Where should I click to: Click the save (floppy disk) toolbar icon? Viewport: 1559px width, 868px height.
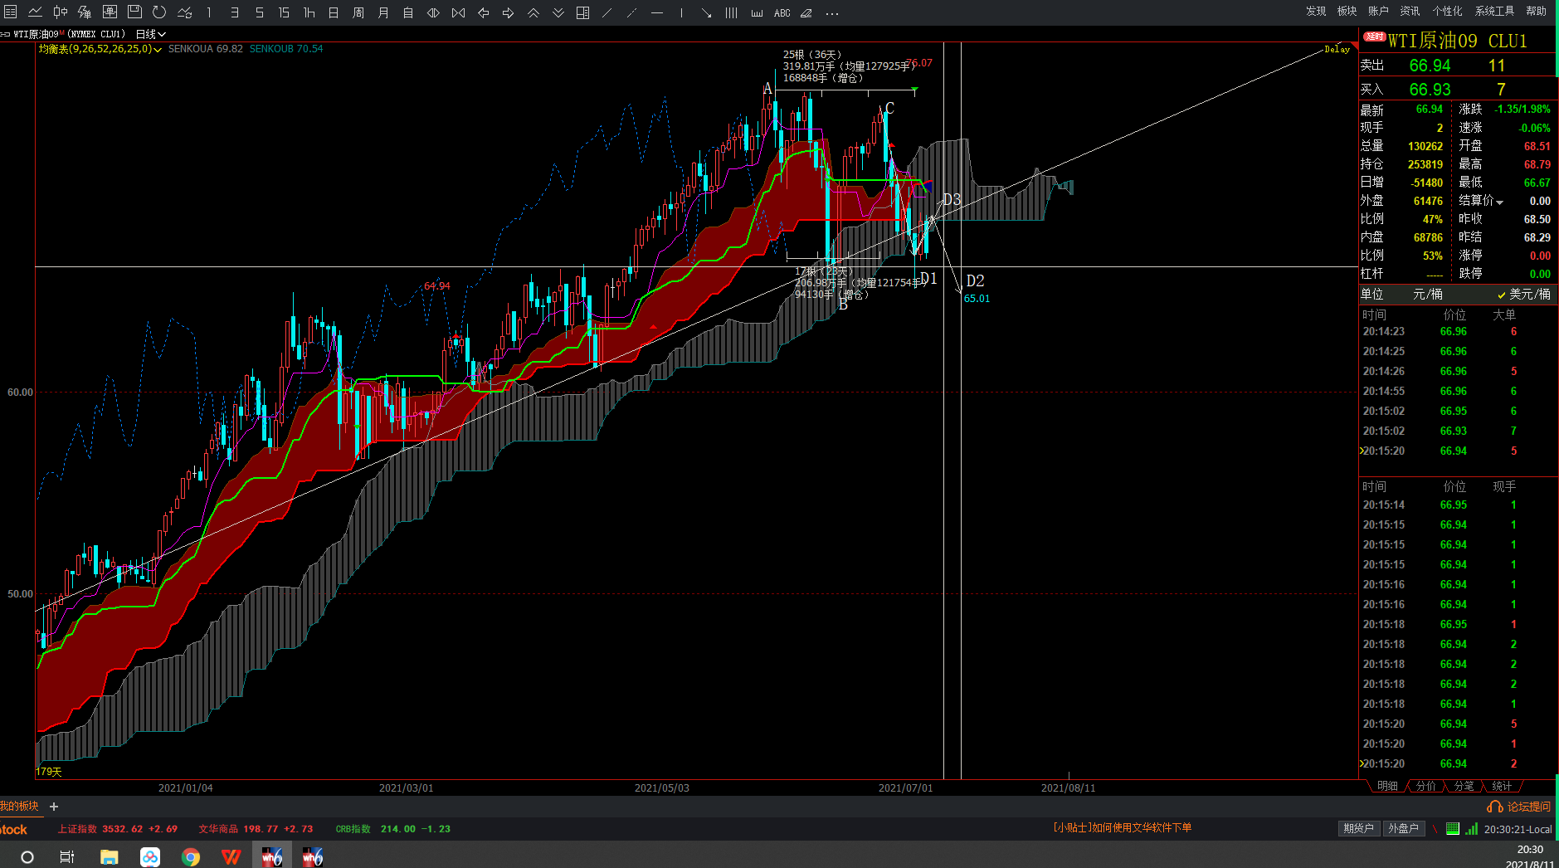pyautogui.click(x=134, y=12)
